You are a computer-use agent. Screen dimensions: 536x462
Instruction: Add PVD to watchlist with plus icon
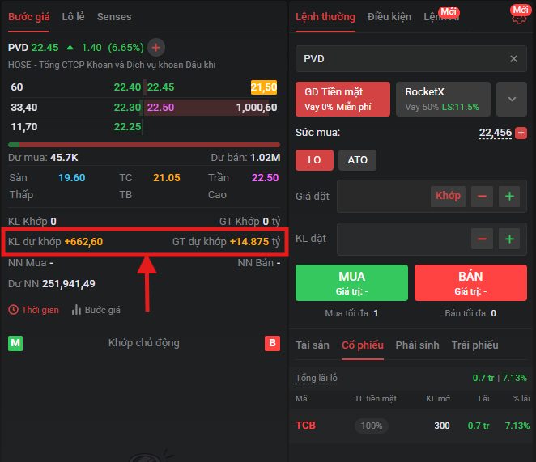156,48
